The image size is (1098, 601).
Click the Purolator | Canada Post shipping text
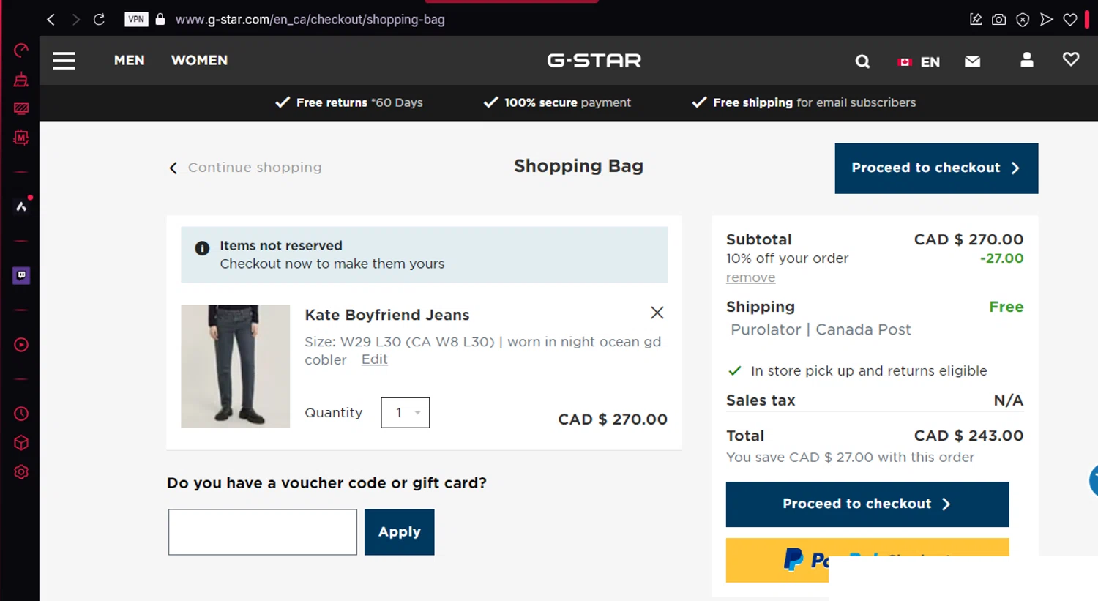click(x=821, y=329)
